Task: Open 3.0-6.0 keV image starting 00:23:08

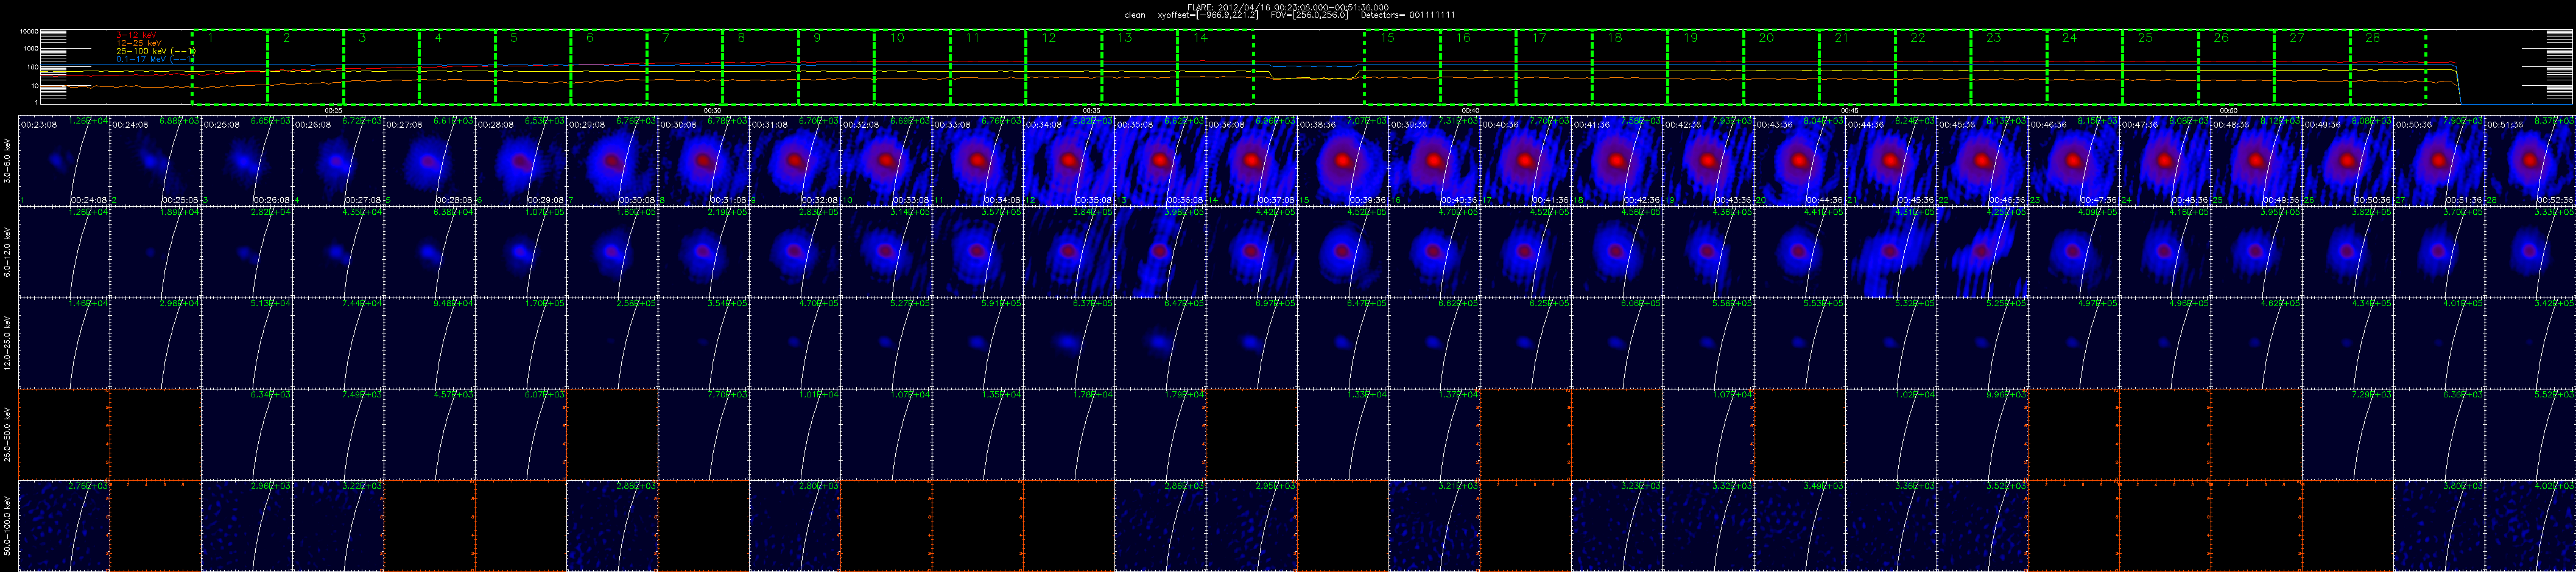Action: 63,160
